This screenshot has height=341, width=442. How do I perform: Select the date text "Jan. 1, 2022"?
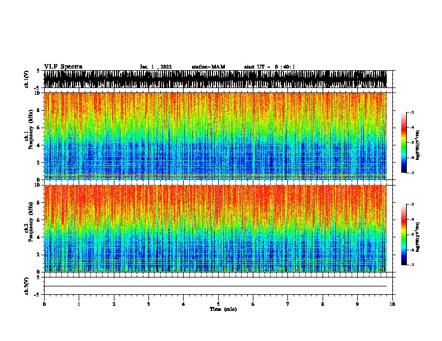click(156, 67)
